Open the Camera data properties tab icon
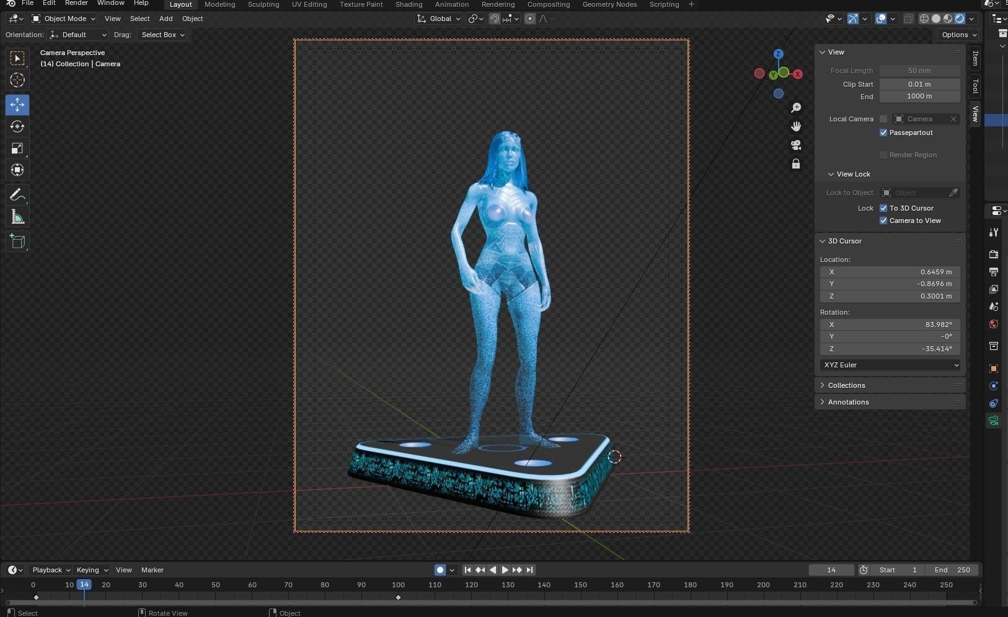This screenshot has width=1008, height=617. click(x=994, y=420)
